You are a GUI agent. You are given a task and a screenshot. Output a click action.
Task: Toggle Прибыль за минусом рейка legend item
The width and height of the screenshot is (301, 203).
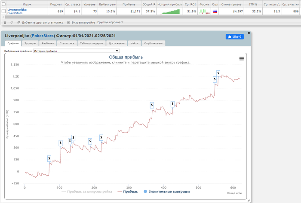[x=87, y=191]
